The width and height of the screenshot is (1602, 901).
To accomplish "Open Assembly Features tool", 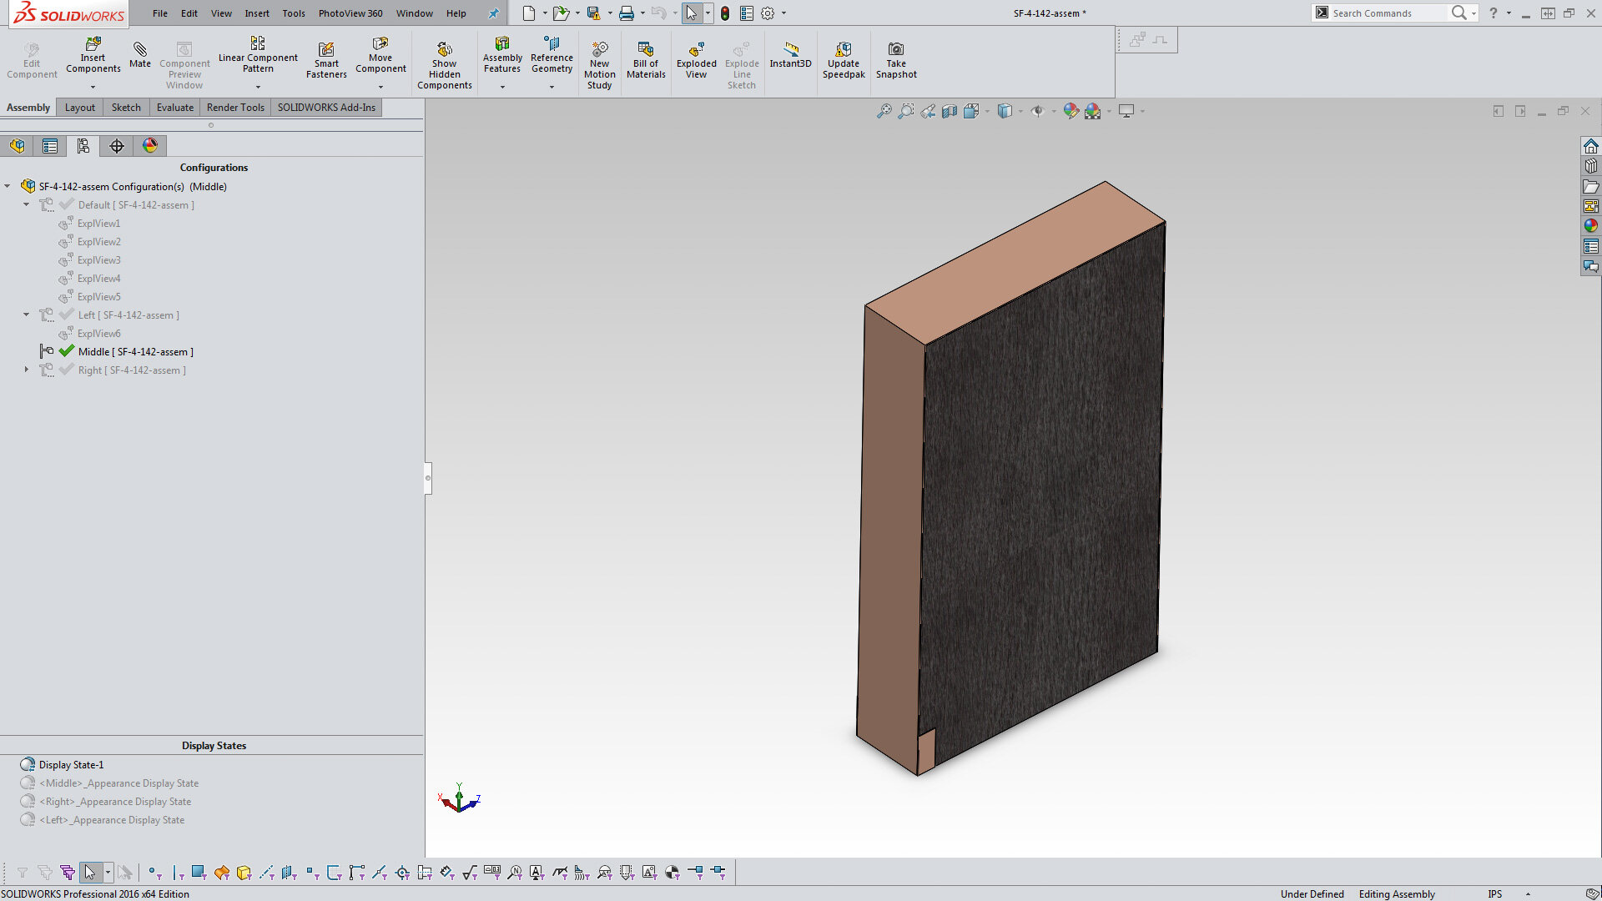I will point(502,55).
